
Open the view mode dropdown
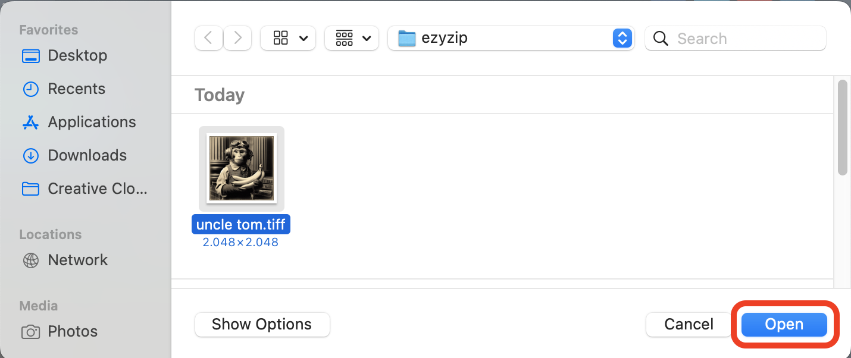click(x=288, y=37)
